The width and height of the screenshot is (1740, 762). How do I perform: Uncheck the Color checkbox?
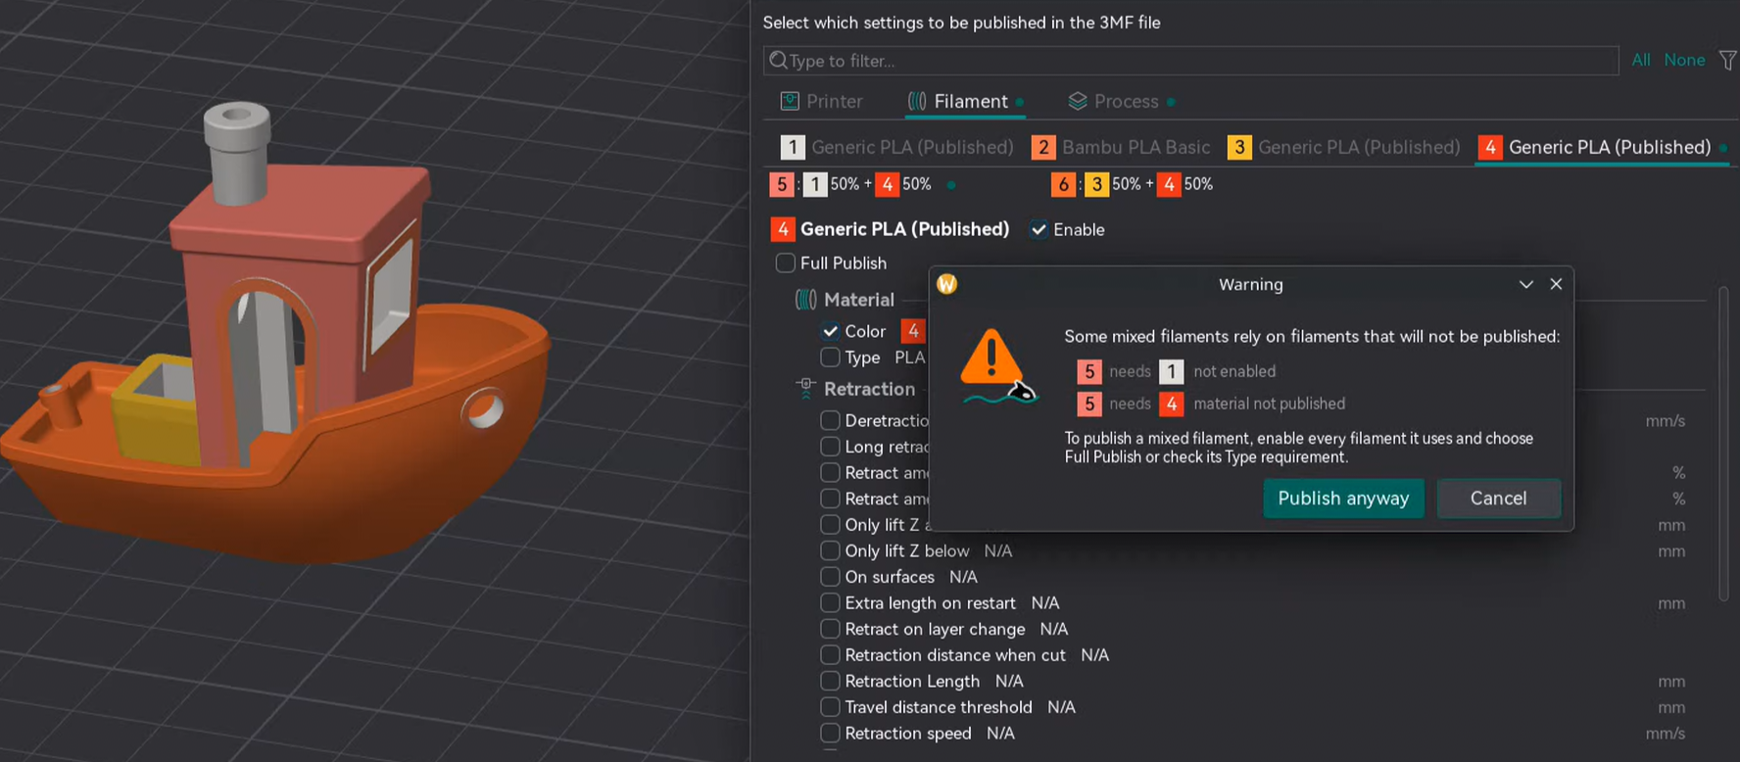[x=830, y=331]
